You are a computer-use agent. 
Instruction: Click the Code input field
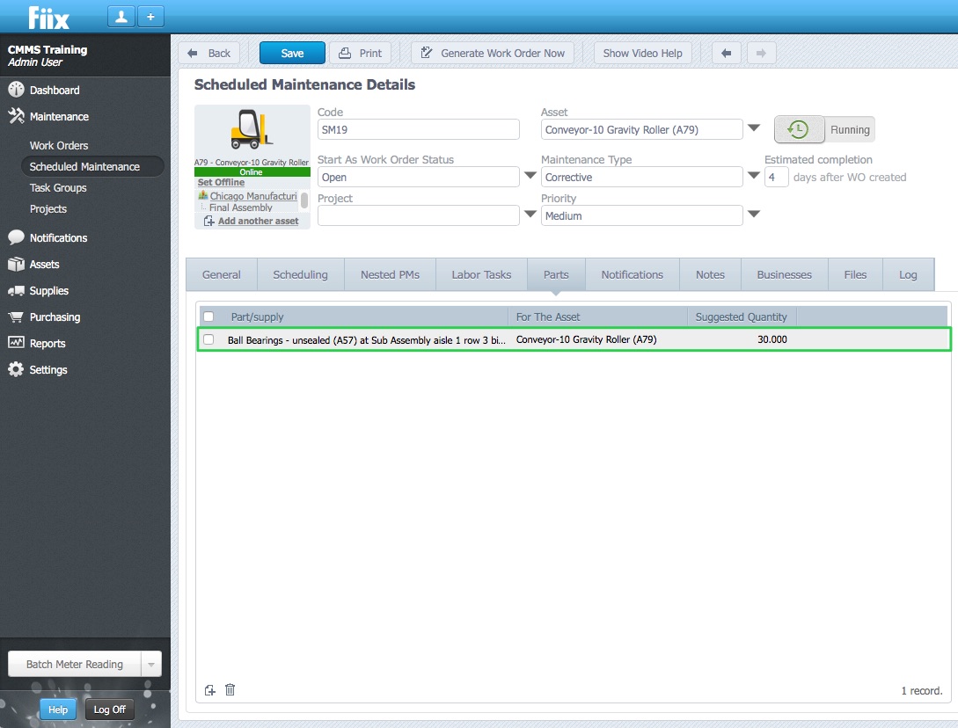[419, 129]
